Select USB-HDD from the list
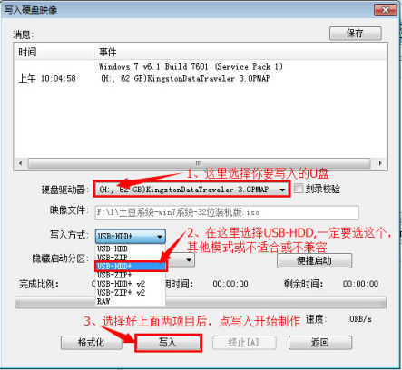 point(113,248)
